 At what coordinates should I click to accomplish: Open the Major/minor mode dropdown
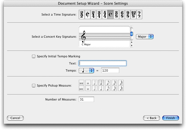click(145, 37)
